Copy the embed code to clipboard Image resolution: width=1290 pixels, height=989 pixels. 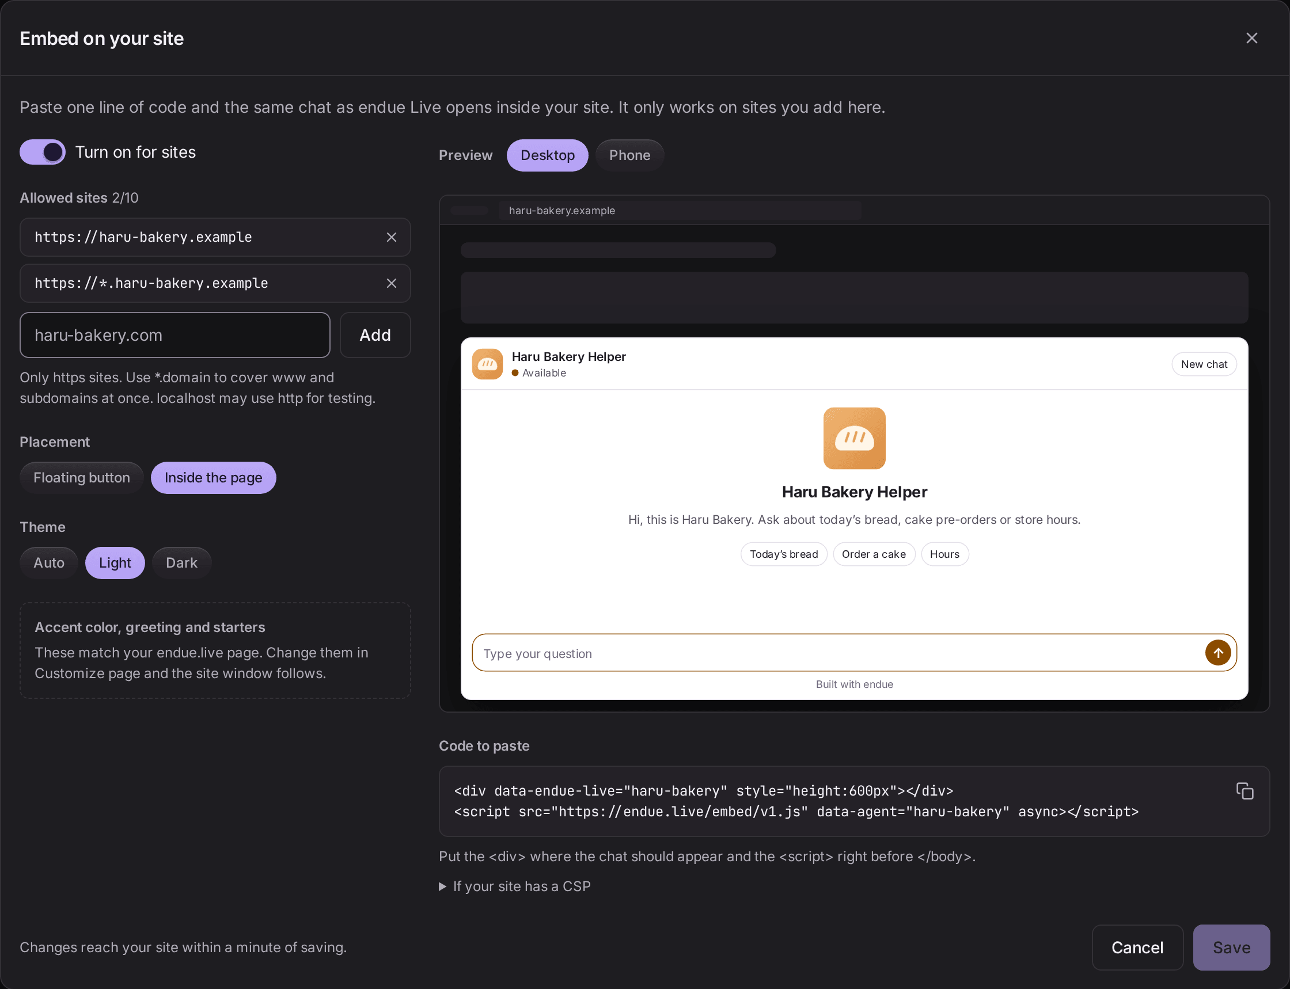1245,790
